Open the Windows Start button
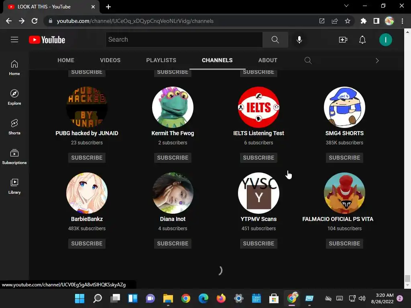The height and width of the screenshot is (308, 411). pos(80,298)
